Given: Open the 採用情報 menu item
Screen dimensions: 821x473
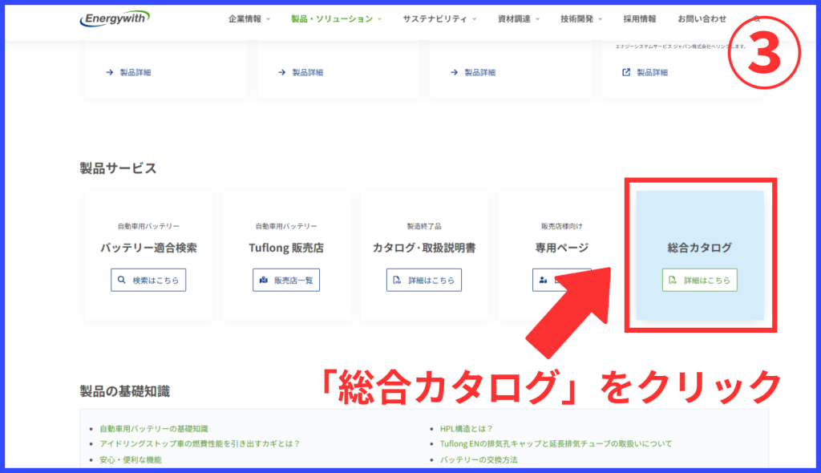Looking at the screenshot, I should tap(639, 18).
